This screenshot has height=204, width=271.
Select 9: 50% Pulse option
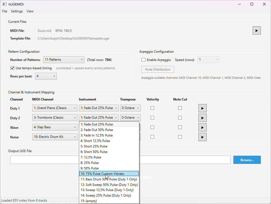(x=109, y=168)
